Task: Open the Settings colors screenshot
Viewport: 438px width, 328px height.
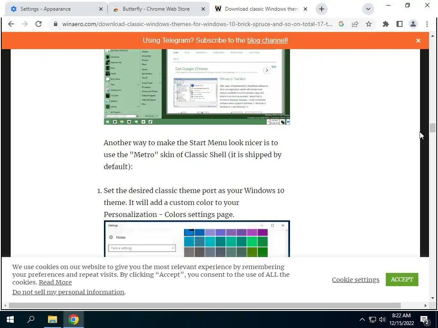Action: pyautogui.click(x=197, y=239)
